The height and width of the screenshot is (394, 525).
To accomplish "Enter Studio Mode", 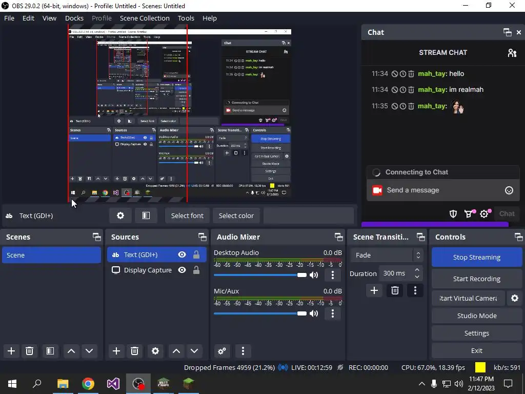I will click(x=477, y=316).
